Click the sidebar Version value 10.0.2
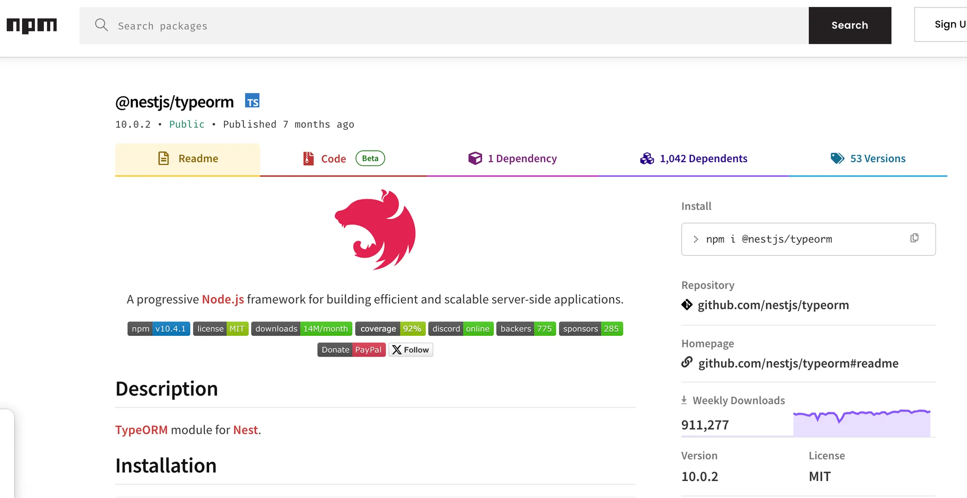The image size is (967, 498). click(x=700, y=476)
